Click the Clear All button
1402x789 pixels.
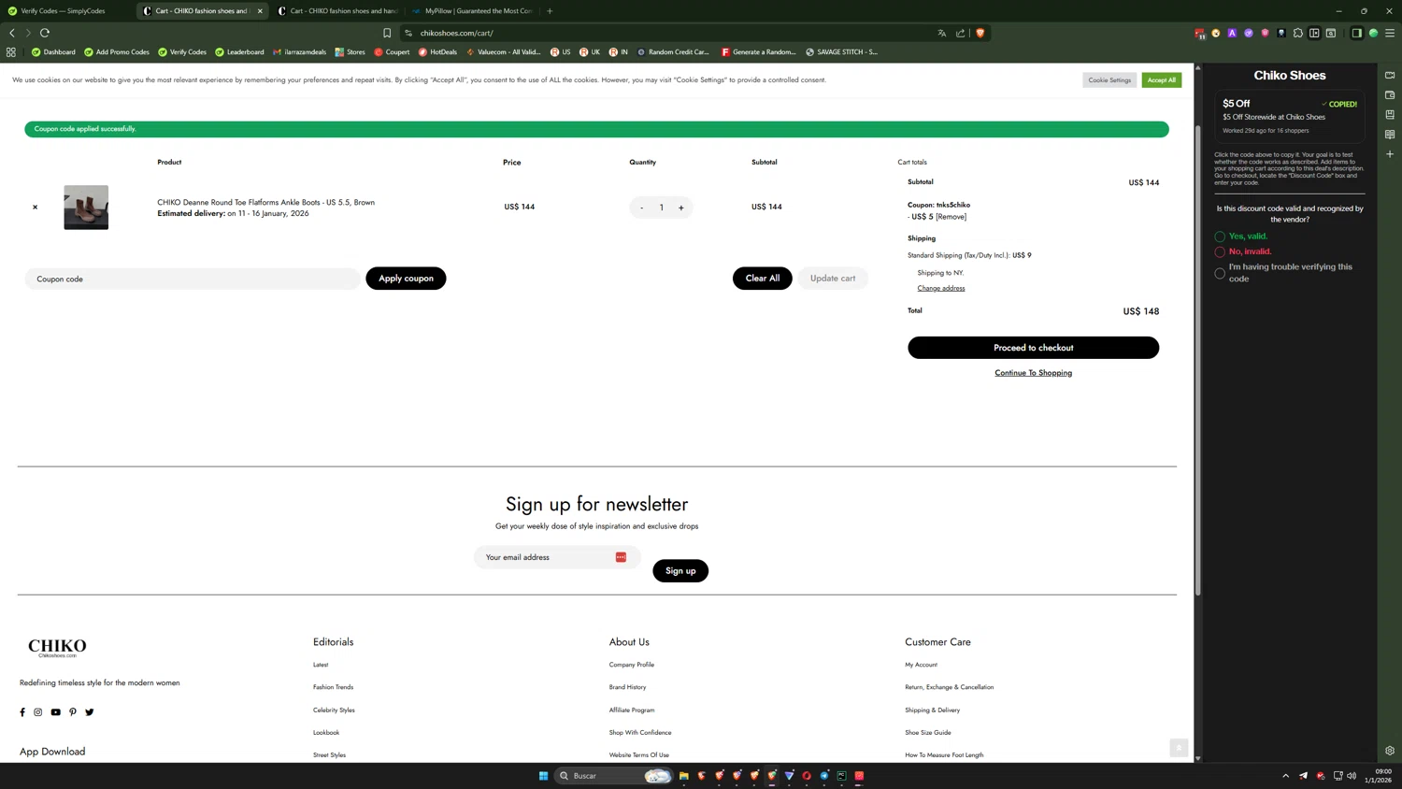tap(763, 279)
